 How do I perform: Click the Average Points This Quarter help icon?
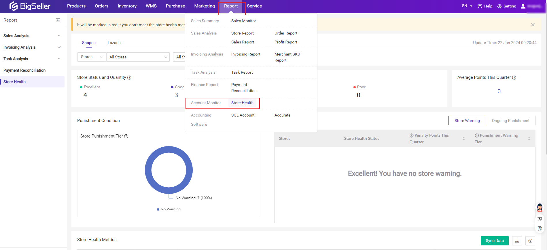point(514,77)
